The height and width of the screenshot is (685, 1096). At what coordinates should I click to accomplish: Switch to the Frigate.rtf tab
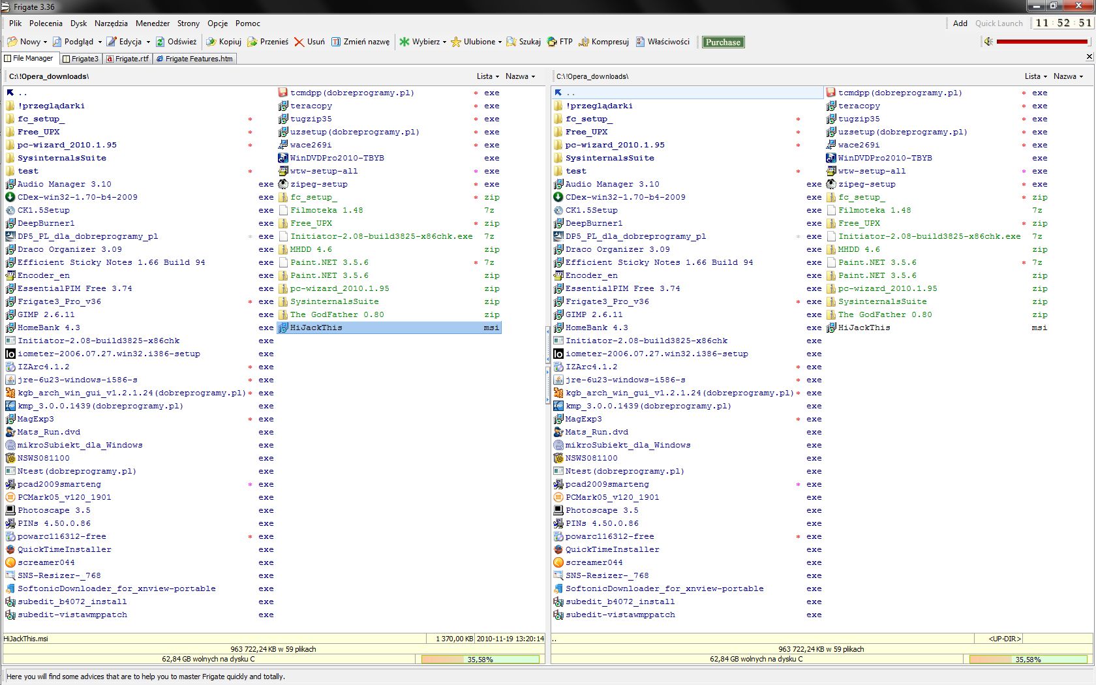(x=127, y=59)
